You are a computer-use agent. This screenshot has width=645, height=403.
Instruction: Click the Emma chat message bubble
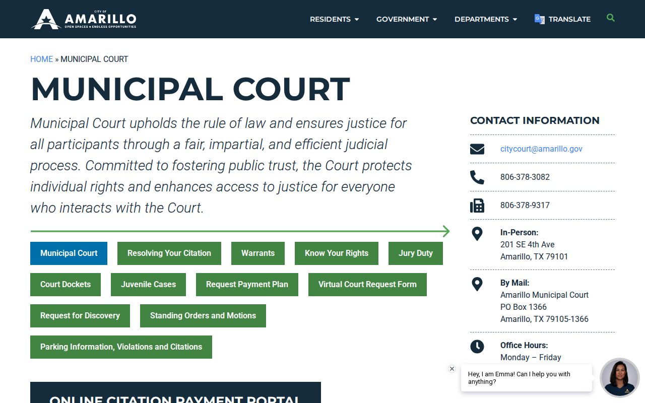[x=527, y=378]
